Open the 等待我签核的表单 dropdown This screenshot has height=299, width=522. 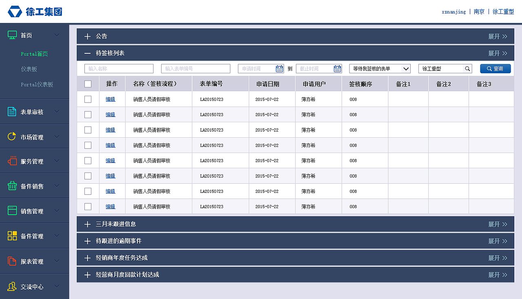pyautogui.click(x=379, y=68)
